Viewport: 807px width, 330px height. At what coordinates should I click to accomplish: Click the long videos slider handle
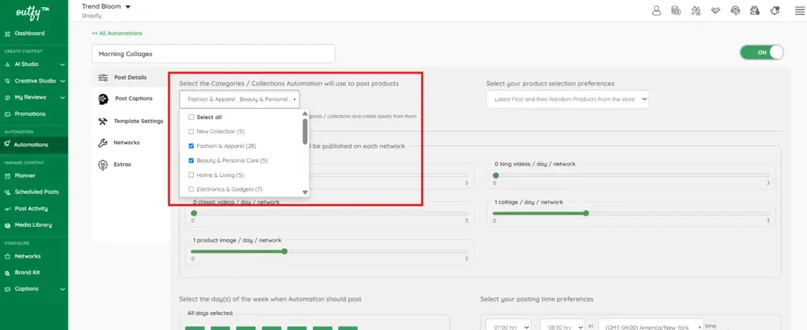tap(496, 176)
